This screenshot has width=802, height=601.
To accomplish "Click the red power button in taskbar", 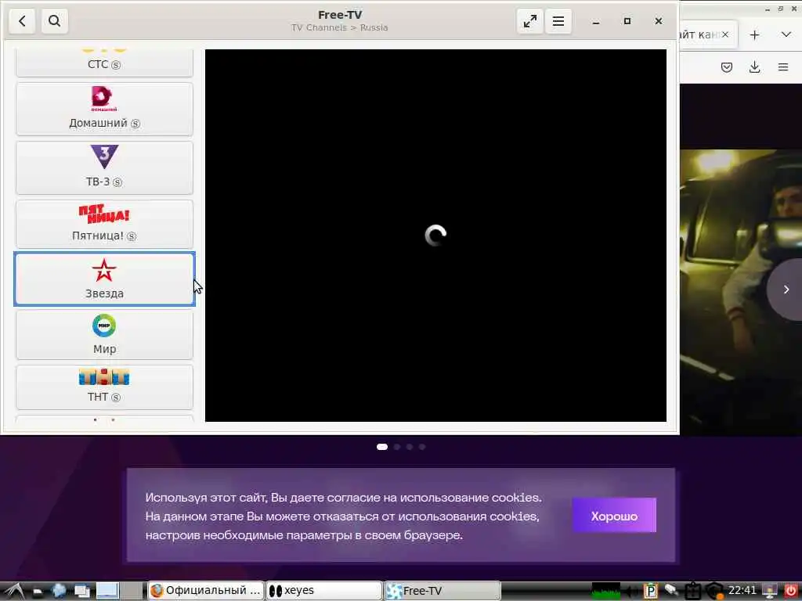I will point(791,591).
